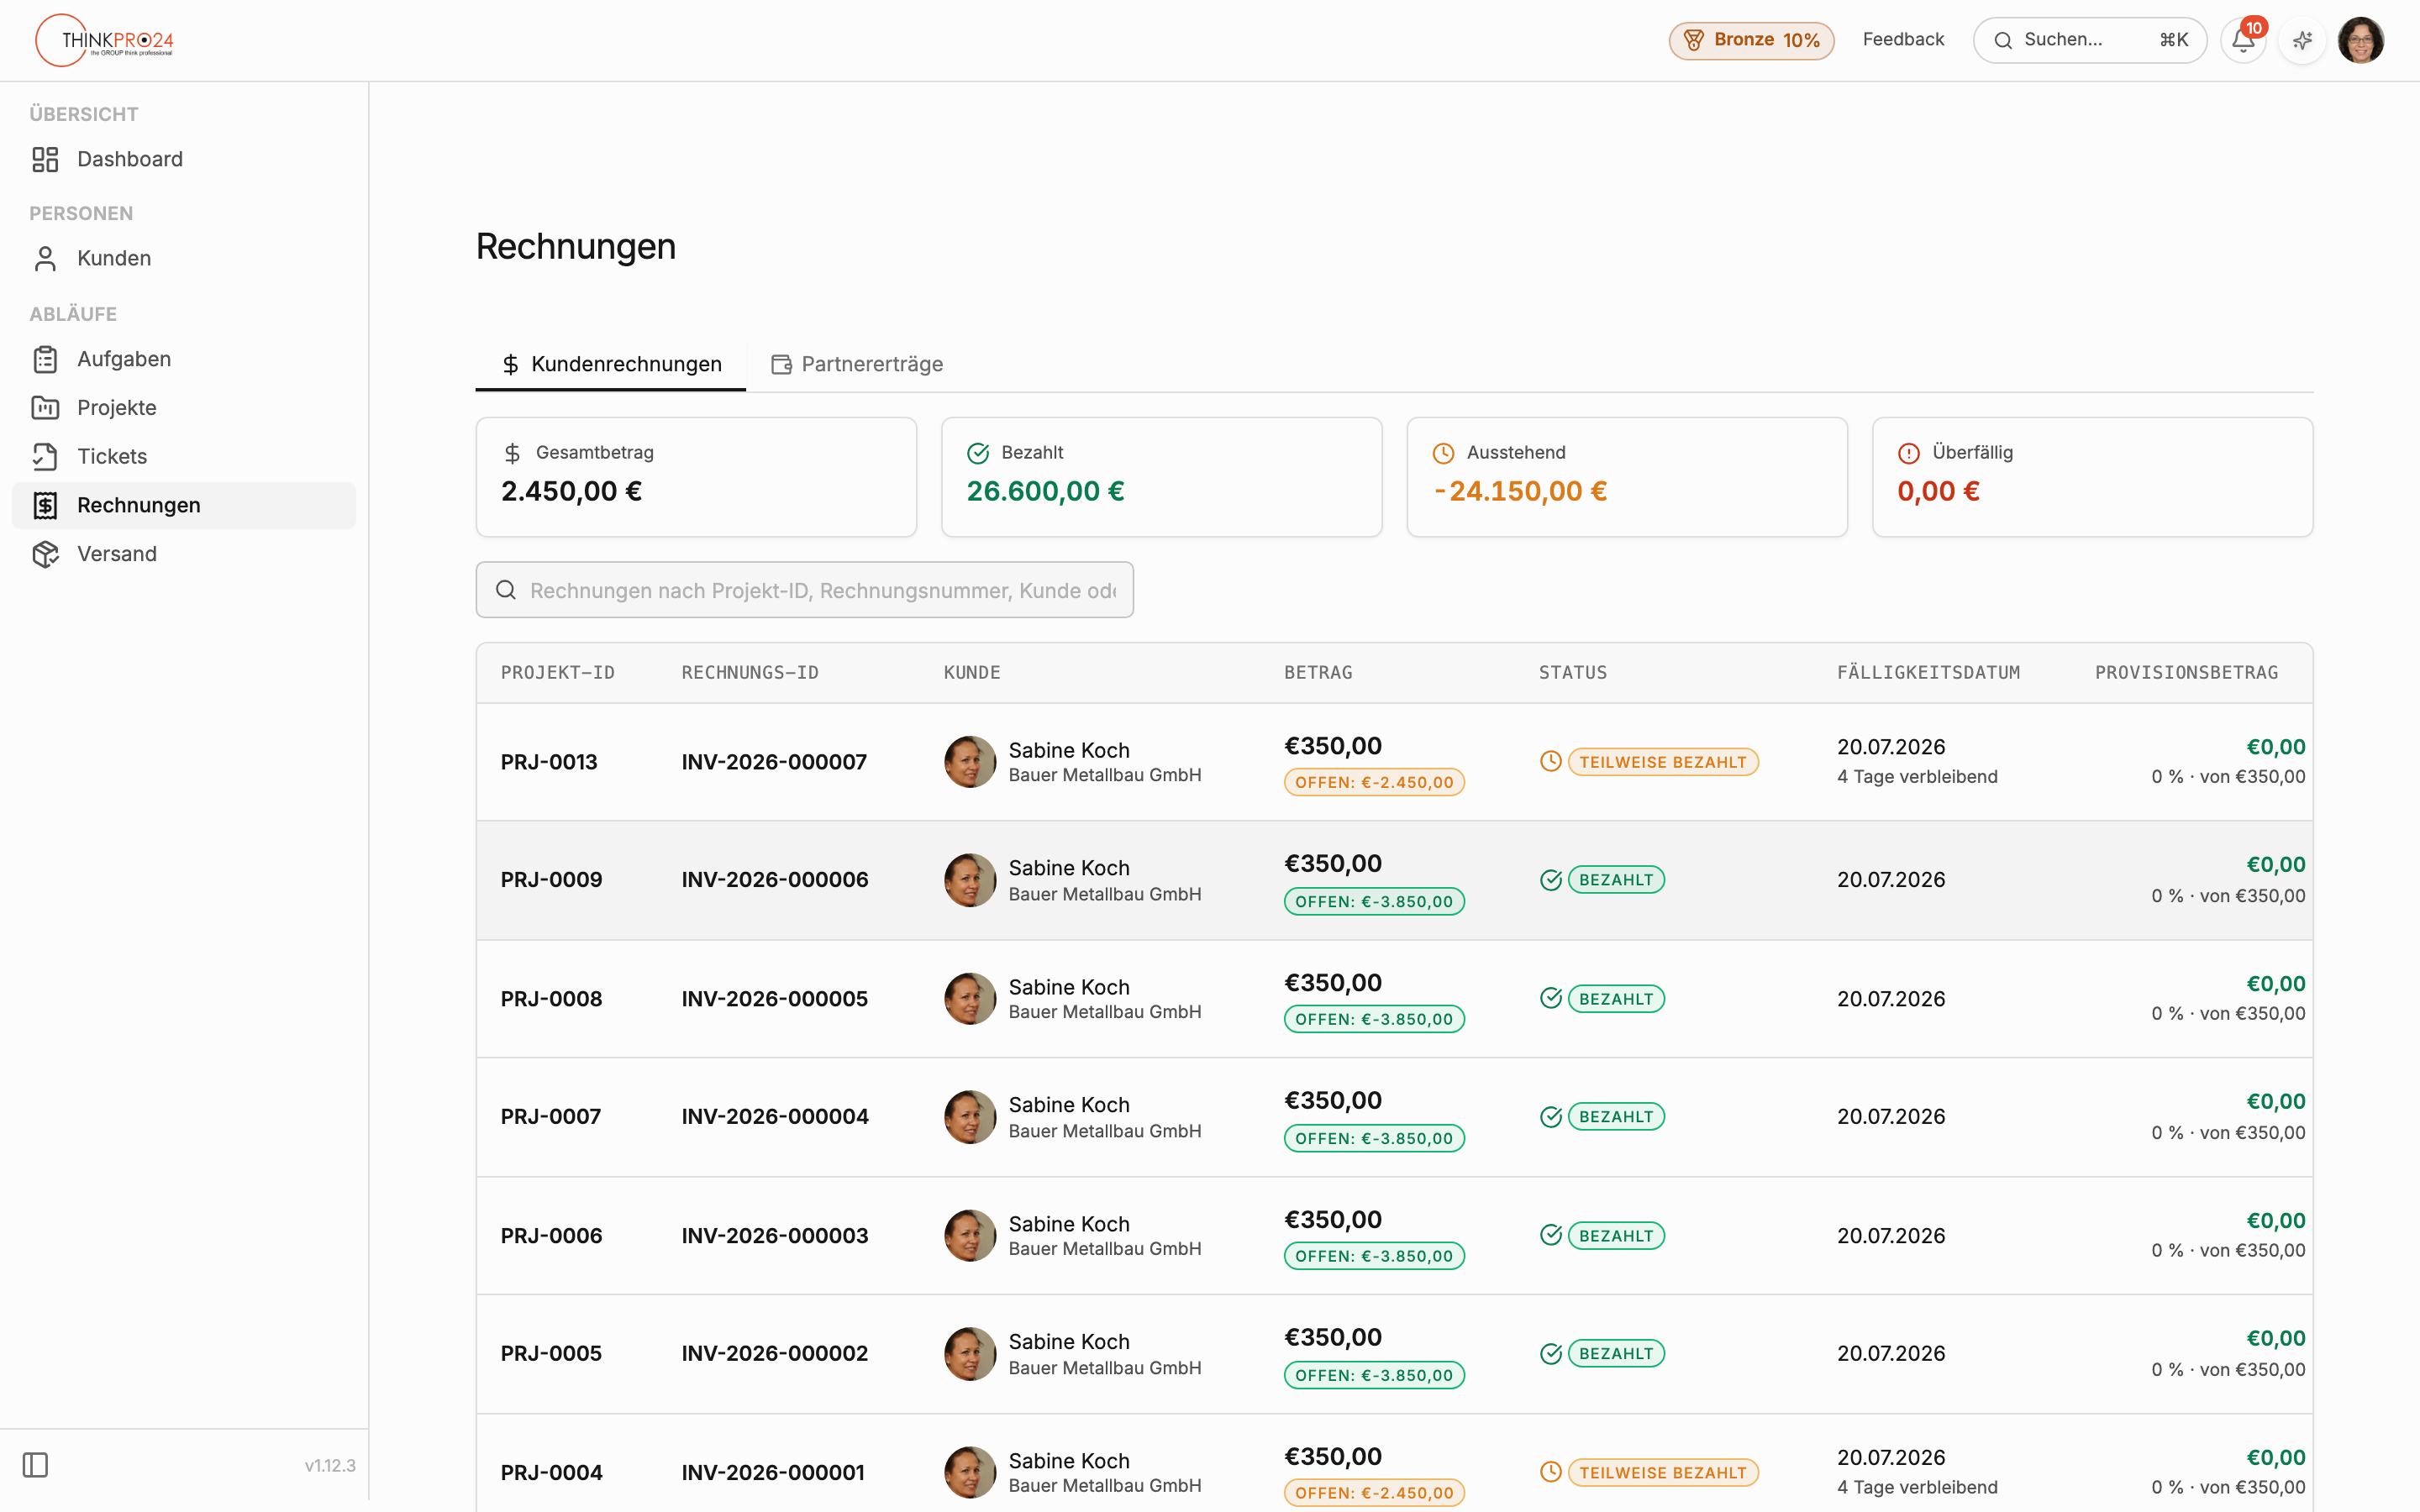Open the notifications bell
The height and width of the screenshot is (1512, 2420).
(2243, 40)
